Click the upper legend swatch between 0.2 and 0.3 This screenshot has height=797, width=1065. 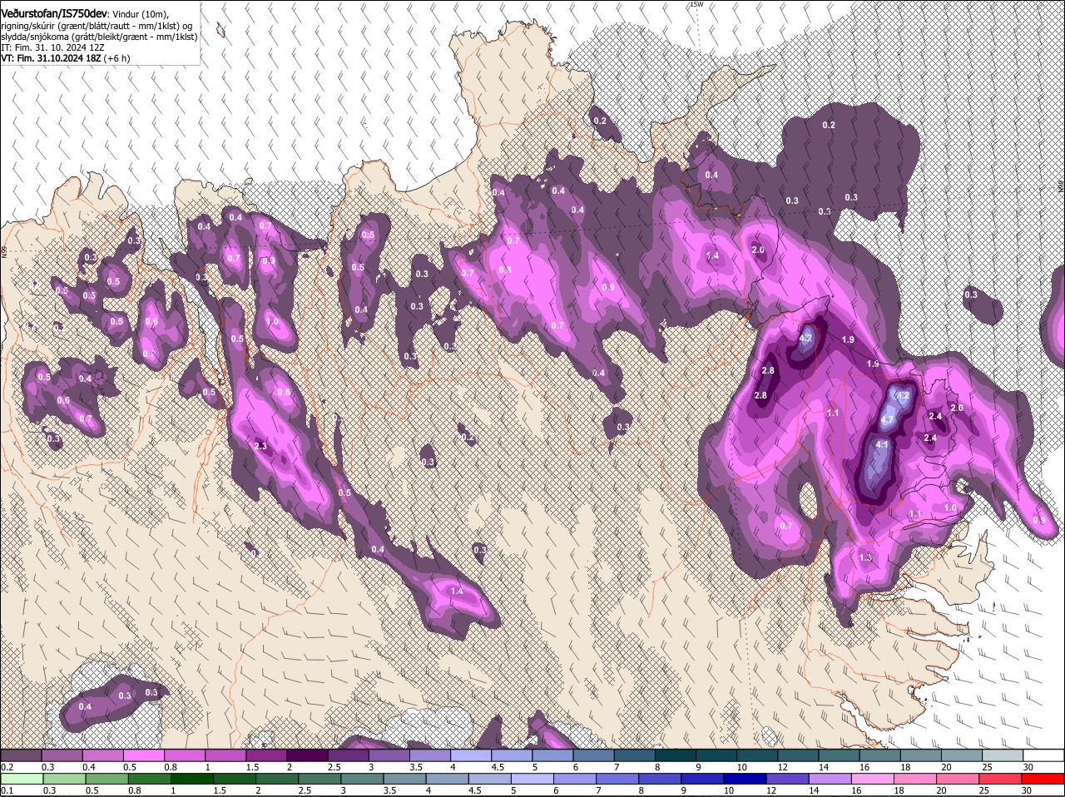(21, 755)
